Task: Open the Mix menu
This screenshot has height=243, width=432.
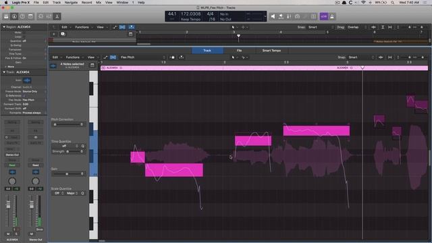Action: click(99, 3)
